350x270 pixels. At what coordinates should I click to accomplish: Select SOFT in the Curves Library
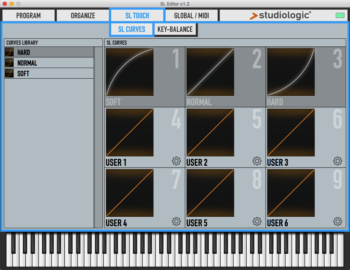(49, 73)
